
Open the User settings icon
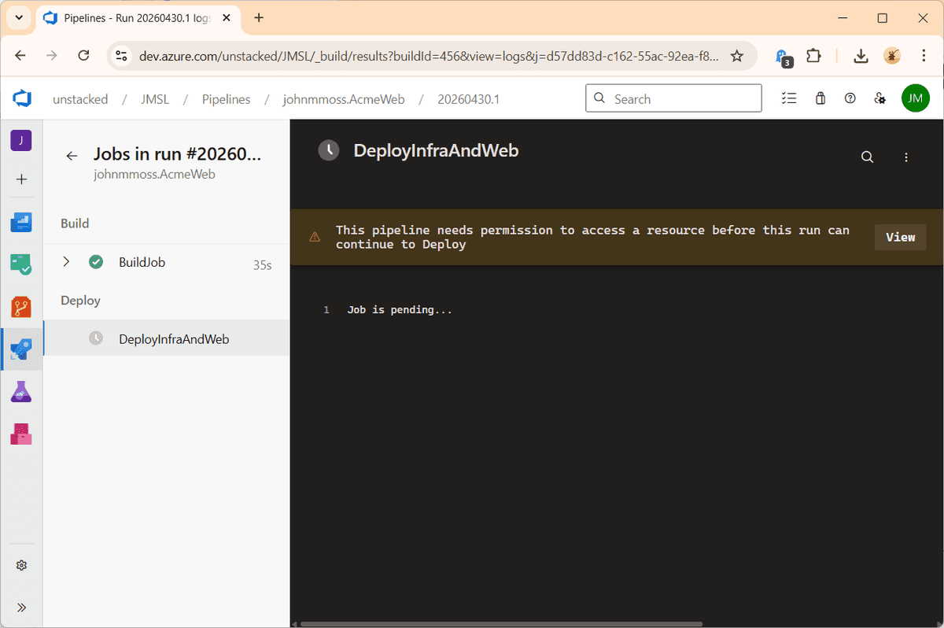[880, 98]
